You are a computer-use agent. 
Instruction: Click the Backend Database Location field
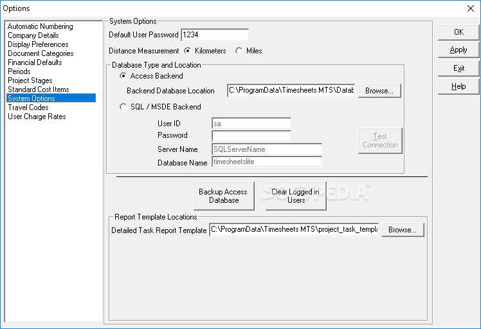pyautogui.click(x=291, y=90)
